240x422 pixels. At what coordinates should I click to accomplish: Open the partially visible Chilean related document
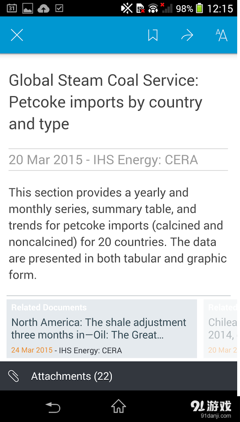pyautogui.click(x=220, y=329)
